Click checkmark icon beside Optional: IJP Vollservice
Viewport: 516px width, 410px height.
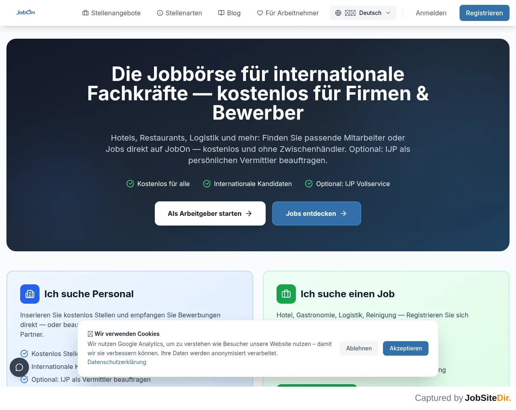click(309, 184)
